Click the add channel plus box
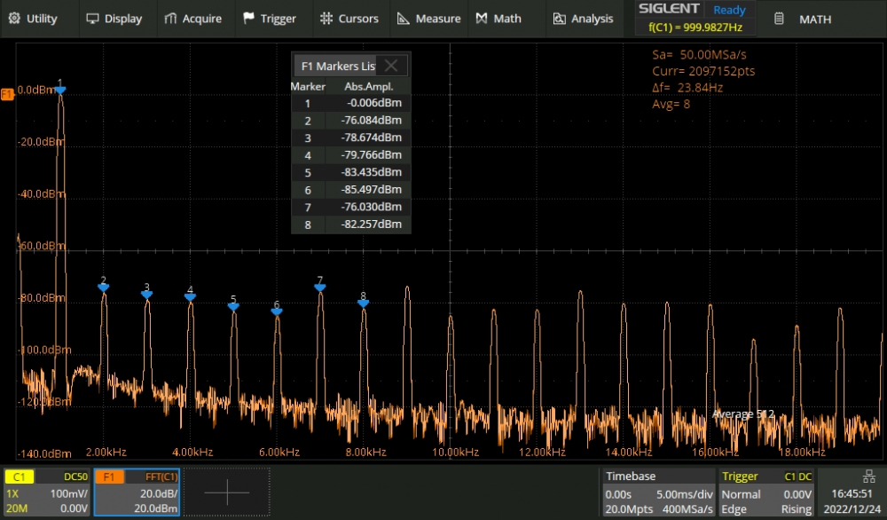887x520 pixels. click(x=226, y=492)
